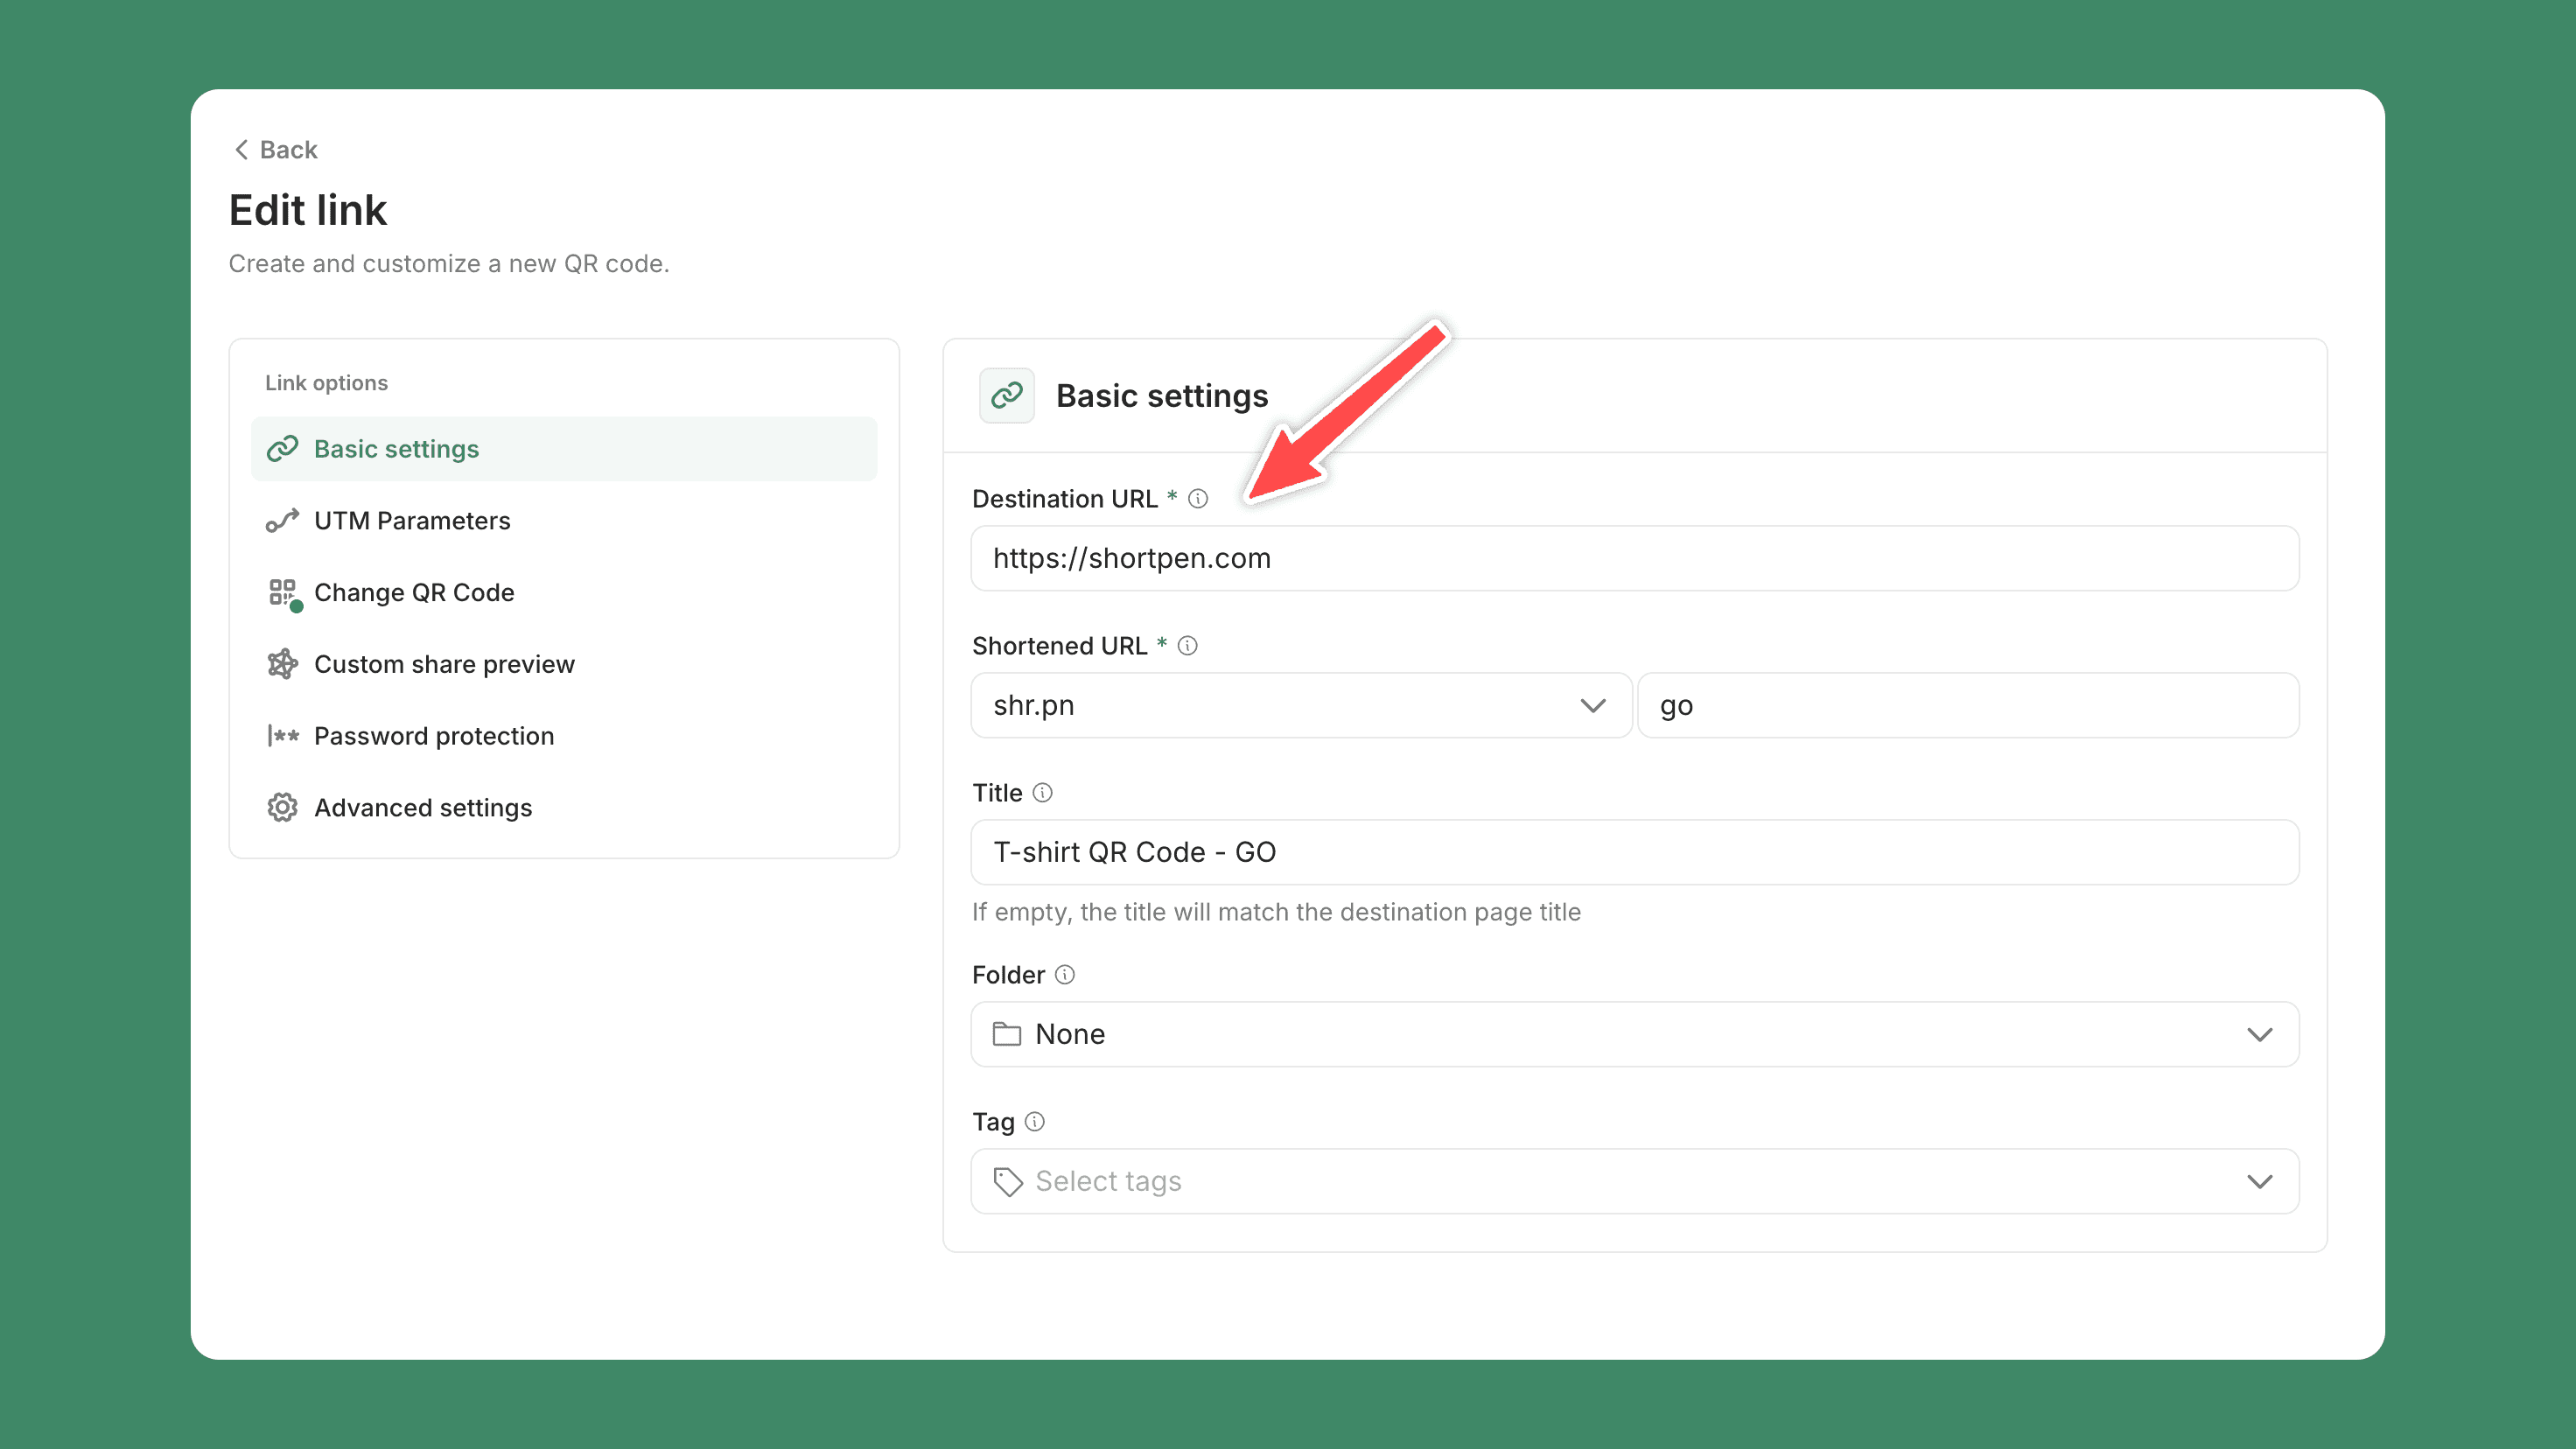Click the Title input with T-shirt text

click(1634, 852)
